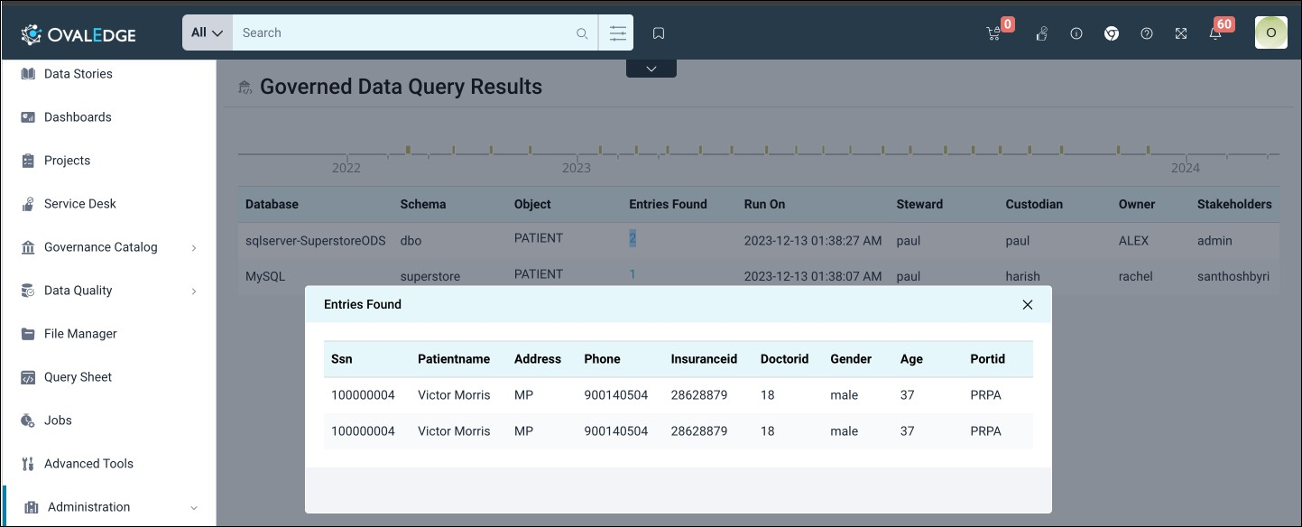The image size is (1302, 527).
Task: Click the magnifier search icon
Action: click(582, 33)
